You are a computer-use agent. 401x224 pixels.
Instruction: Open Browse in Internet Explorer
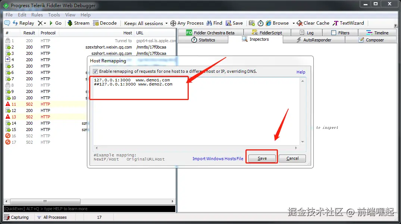pos(277,23)
